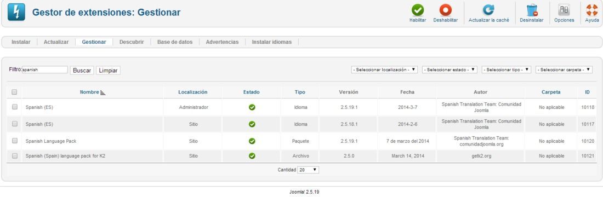Click the Fecha column header

[407, 92]
